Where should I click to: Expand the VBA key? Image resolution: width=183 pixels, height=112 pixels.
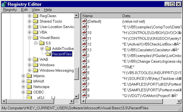(29, 32)
